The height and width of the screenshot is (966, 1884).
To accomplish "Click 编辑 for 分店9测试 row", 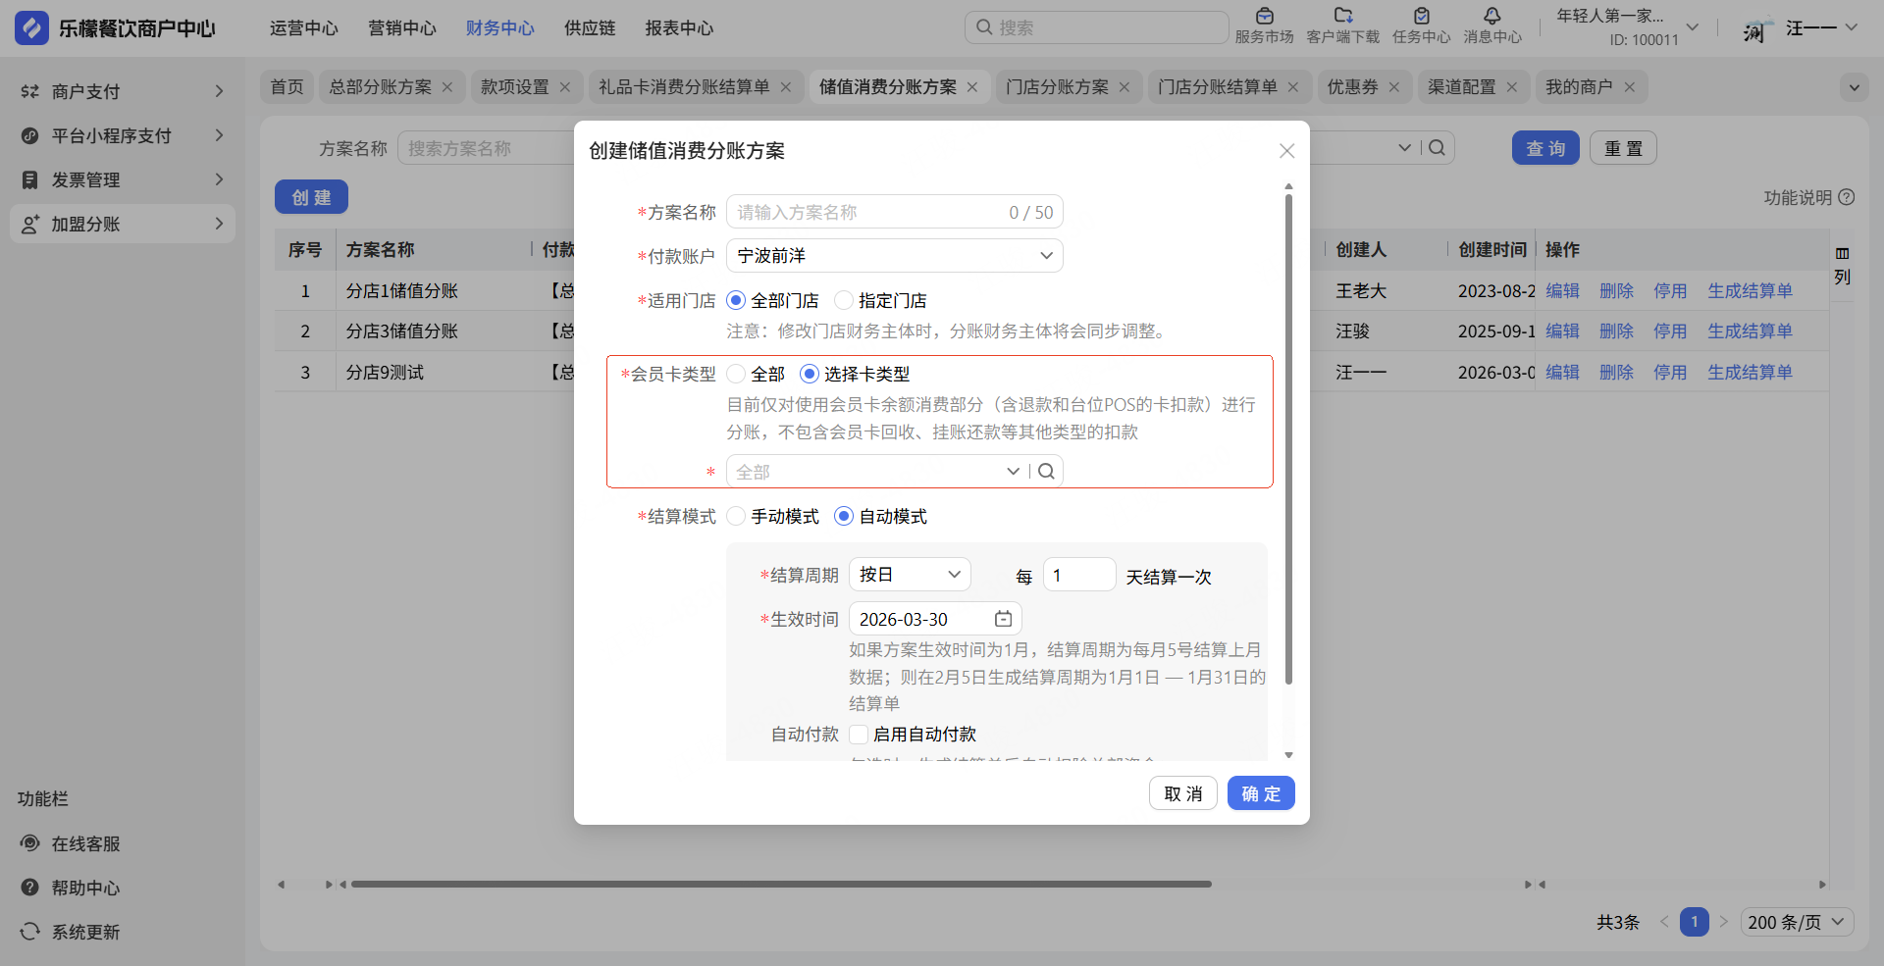I will click(1562, 373).
